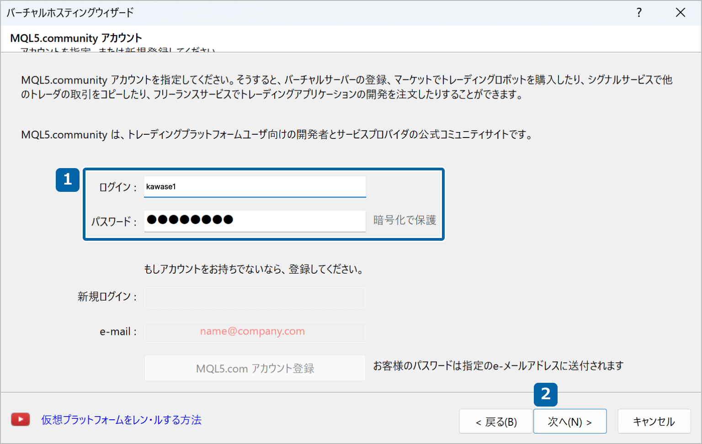Close the virtual hosting wizard window
Image resolution: width=702 pixels, height=444 pixels.
click(x=681, y=13)
